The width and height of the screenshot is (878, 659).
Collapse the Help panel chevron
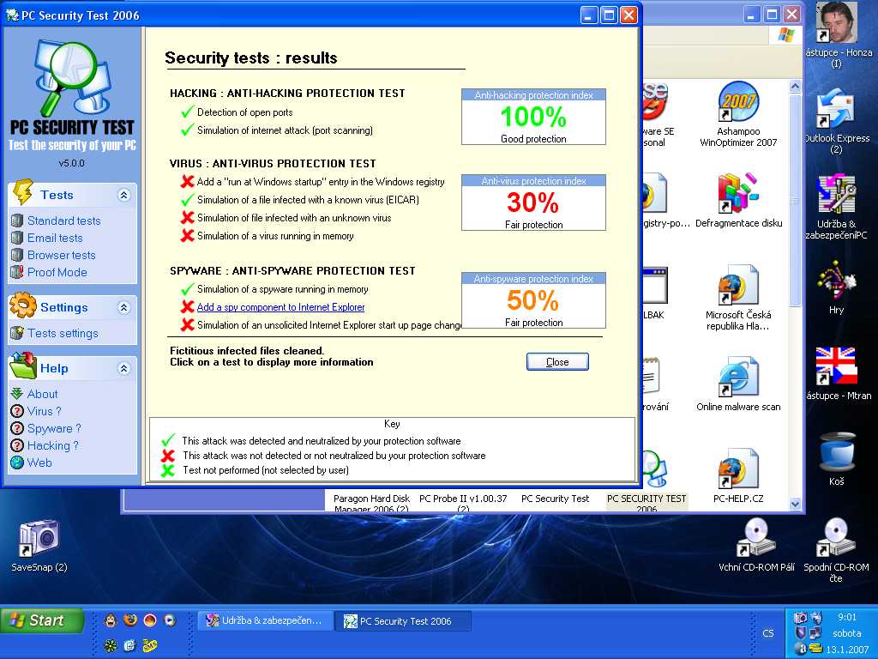pyautogui.click(x=123, y=368)
